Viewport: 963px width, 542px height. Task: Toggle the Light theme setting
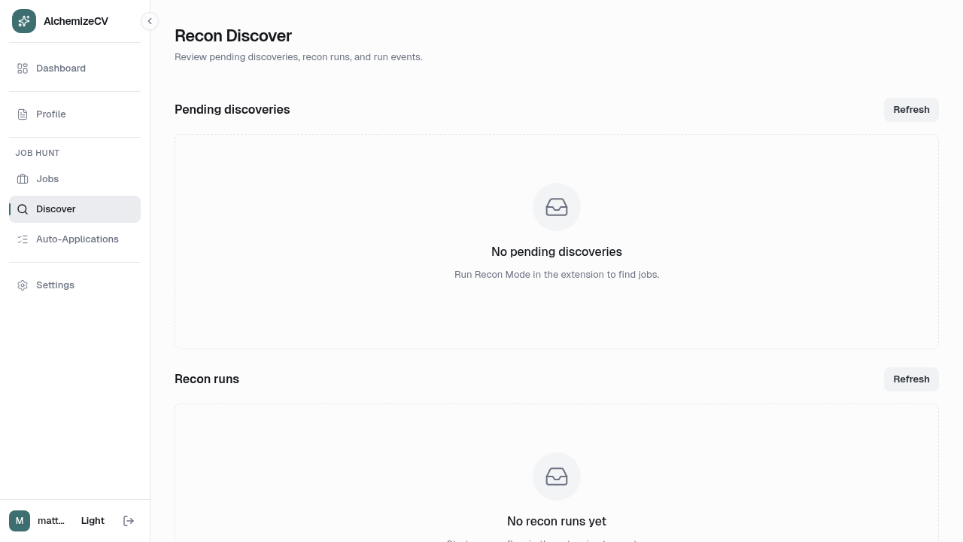(93, 520)
